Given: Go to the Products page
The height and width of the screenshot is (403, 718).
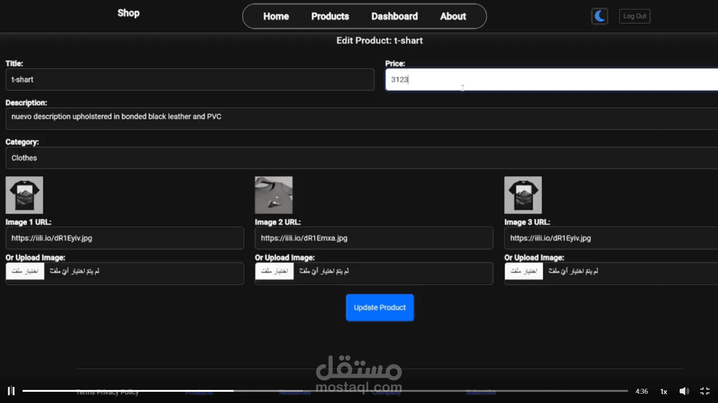Looking at the screenshot, I should click(330, 16).
